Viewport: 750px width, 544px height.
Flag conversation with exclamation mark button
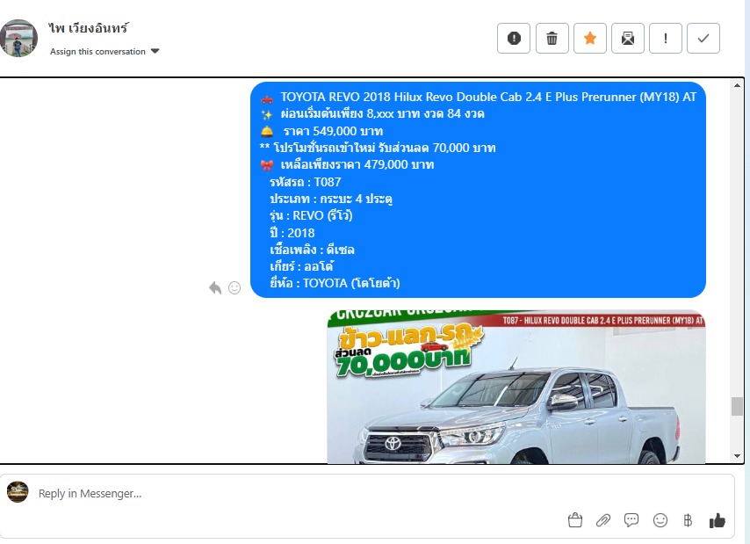666,39
